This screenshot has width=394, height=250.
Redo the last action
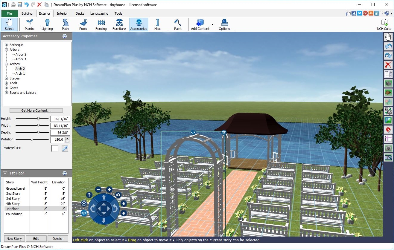388,56
